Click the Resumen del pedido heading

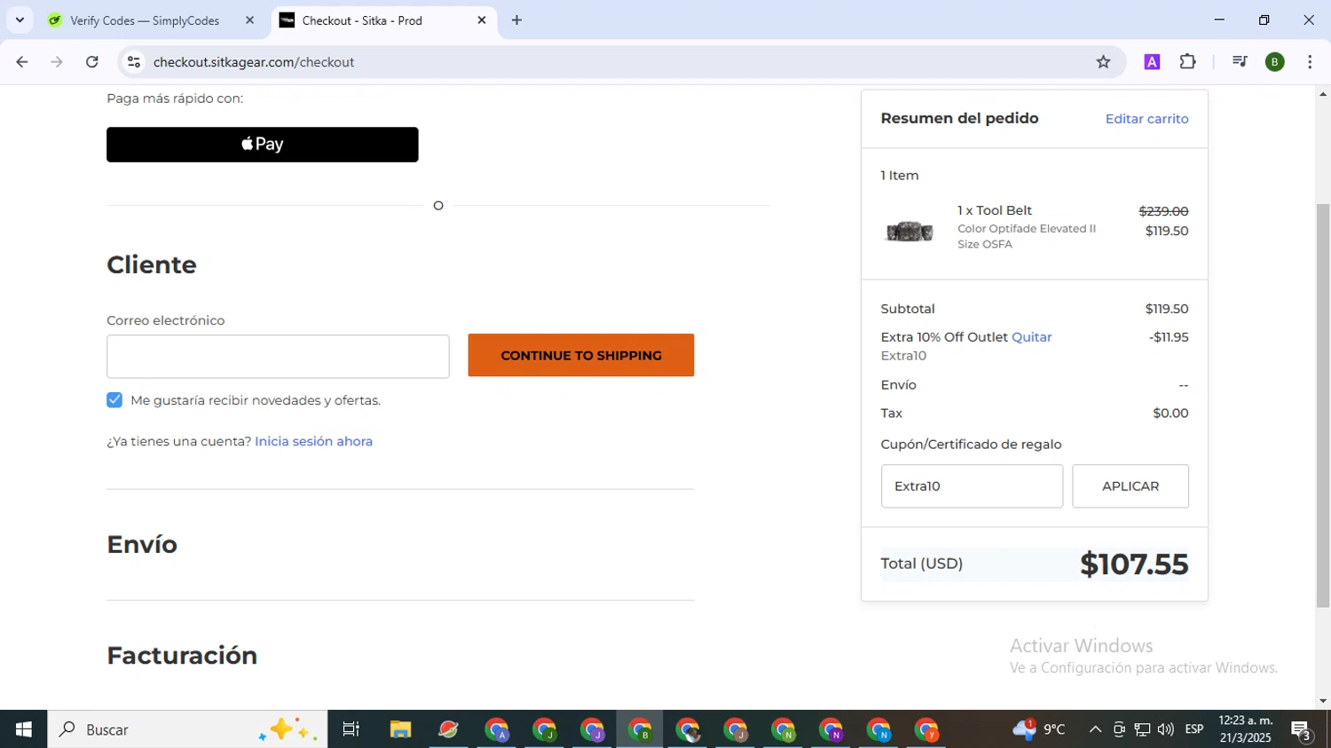[959, 118]
